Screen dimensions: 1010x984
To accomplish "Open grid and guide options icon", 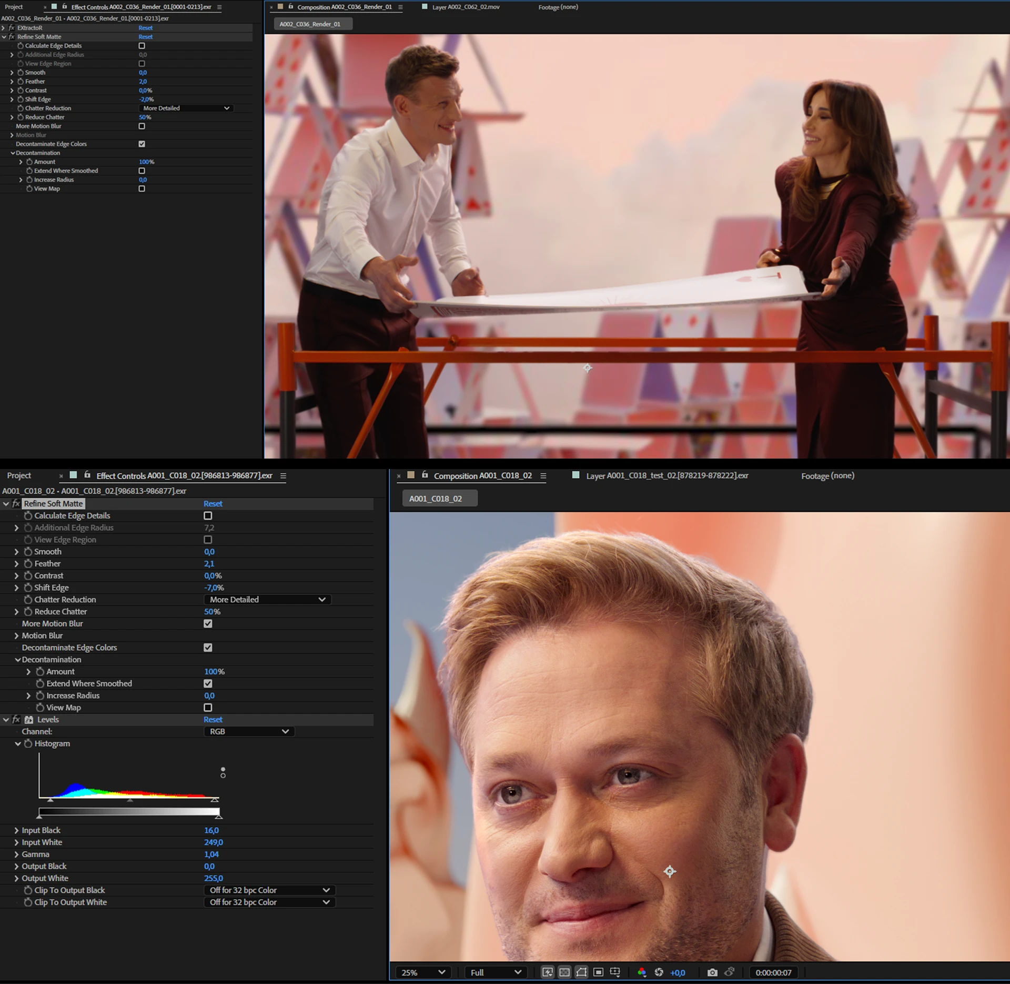I will pyautogui.click(x=615, y=972).
